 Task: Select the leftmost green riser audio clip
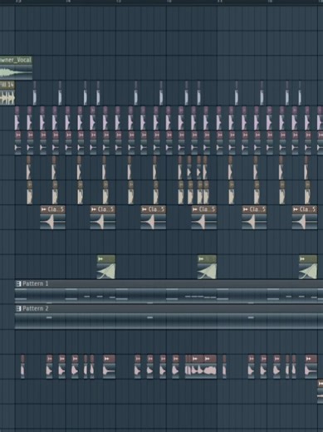pyautogui.click(x=106, y=267)
